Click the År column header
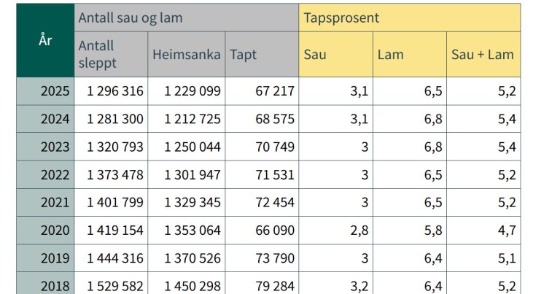The height and width of the screenshot is (294, 560). (x=45, y=40)
